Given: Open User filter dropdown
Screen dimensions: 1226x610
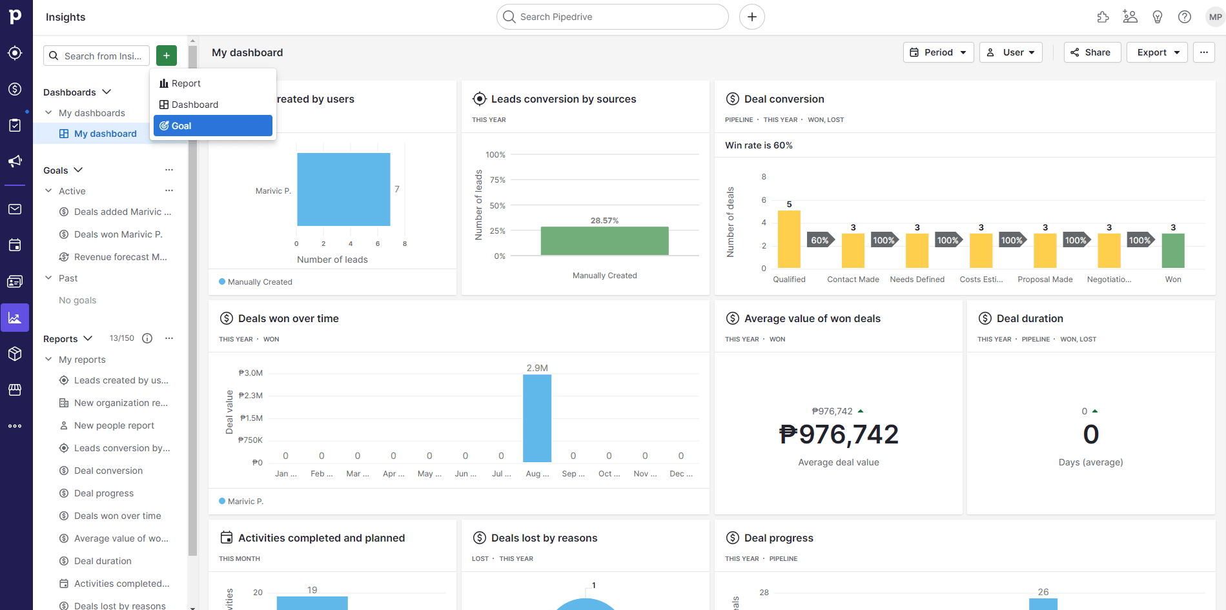Looking at the screenshot, I should (1011, 52).
